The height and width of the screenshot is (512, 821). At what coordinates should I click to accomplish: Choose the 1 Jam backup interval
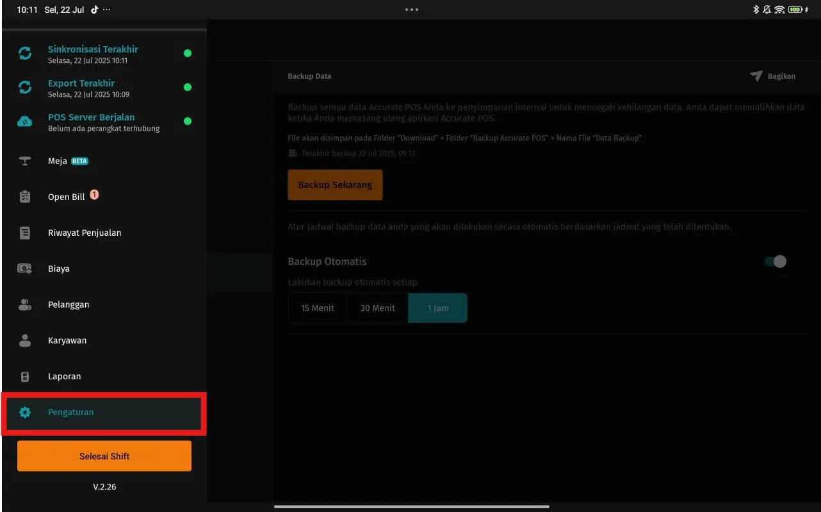[438, 308]
